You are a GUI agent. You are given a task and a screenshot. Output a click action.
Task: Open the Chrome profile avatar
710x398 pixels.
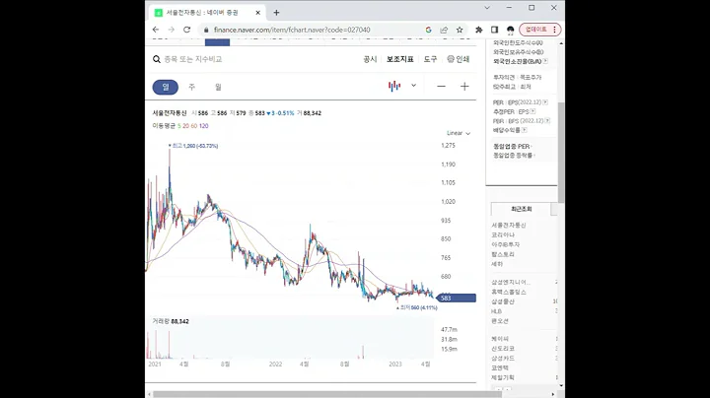[x=511, y=30]
